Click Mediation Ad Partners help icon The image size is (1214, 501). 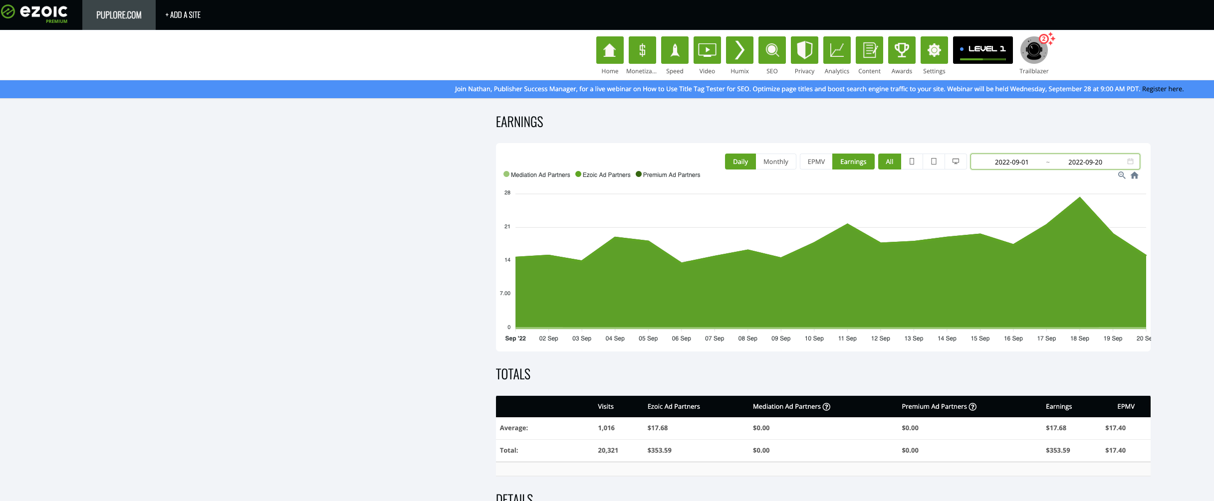826,407
